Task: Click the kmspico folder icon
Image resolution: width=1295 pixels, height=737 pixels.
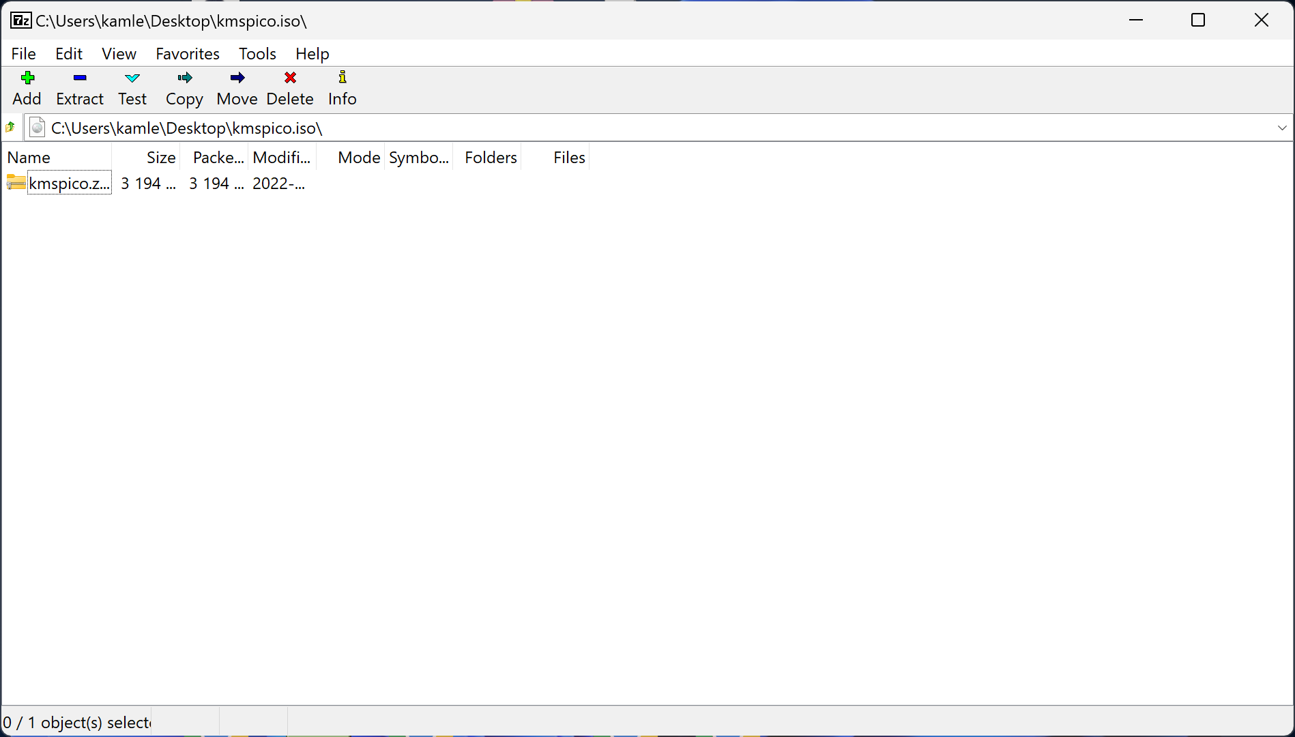Action: tap(16, 183)
